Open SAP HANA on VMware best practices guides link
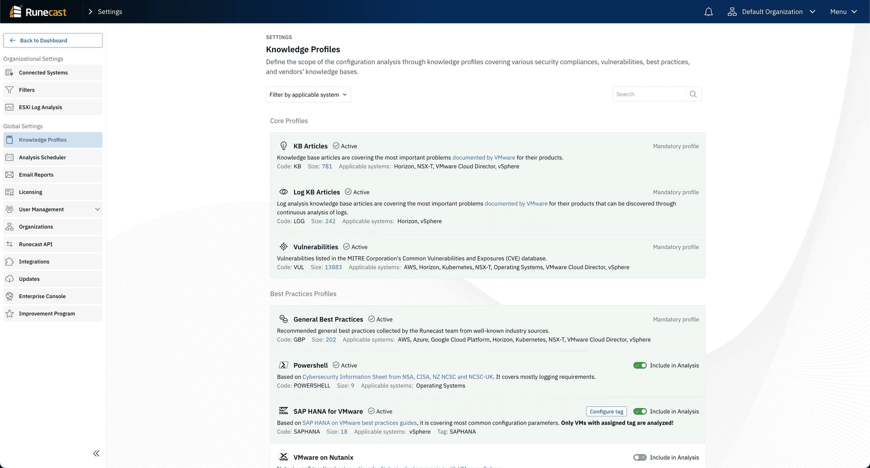 click(x=359, y=423)
